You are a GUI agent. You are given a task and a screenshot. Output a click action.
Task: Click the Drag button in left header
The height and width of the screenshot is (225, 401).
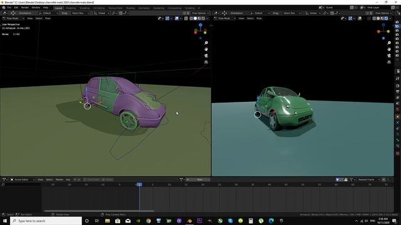click(x=65, y=13)
